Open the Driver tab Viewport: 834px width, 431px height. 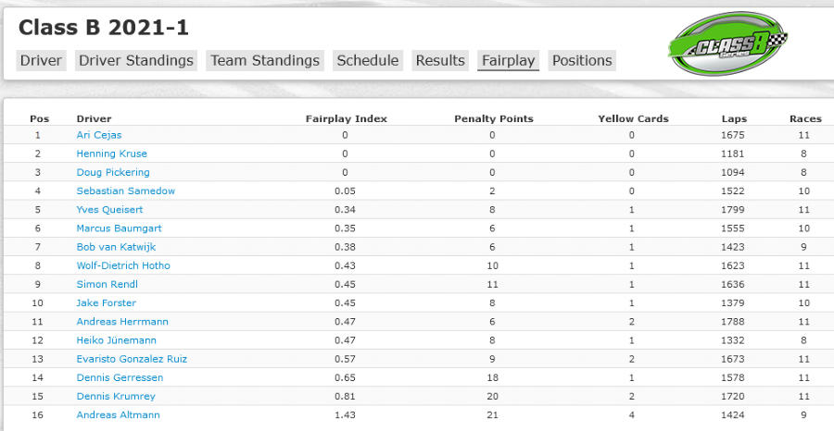pos(41,60)
